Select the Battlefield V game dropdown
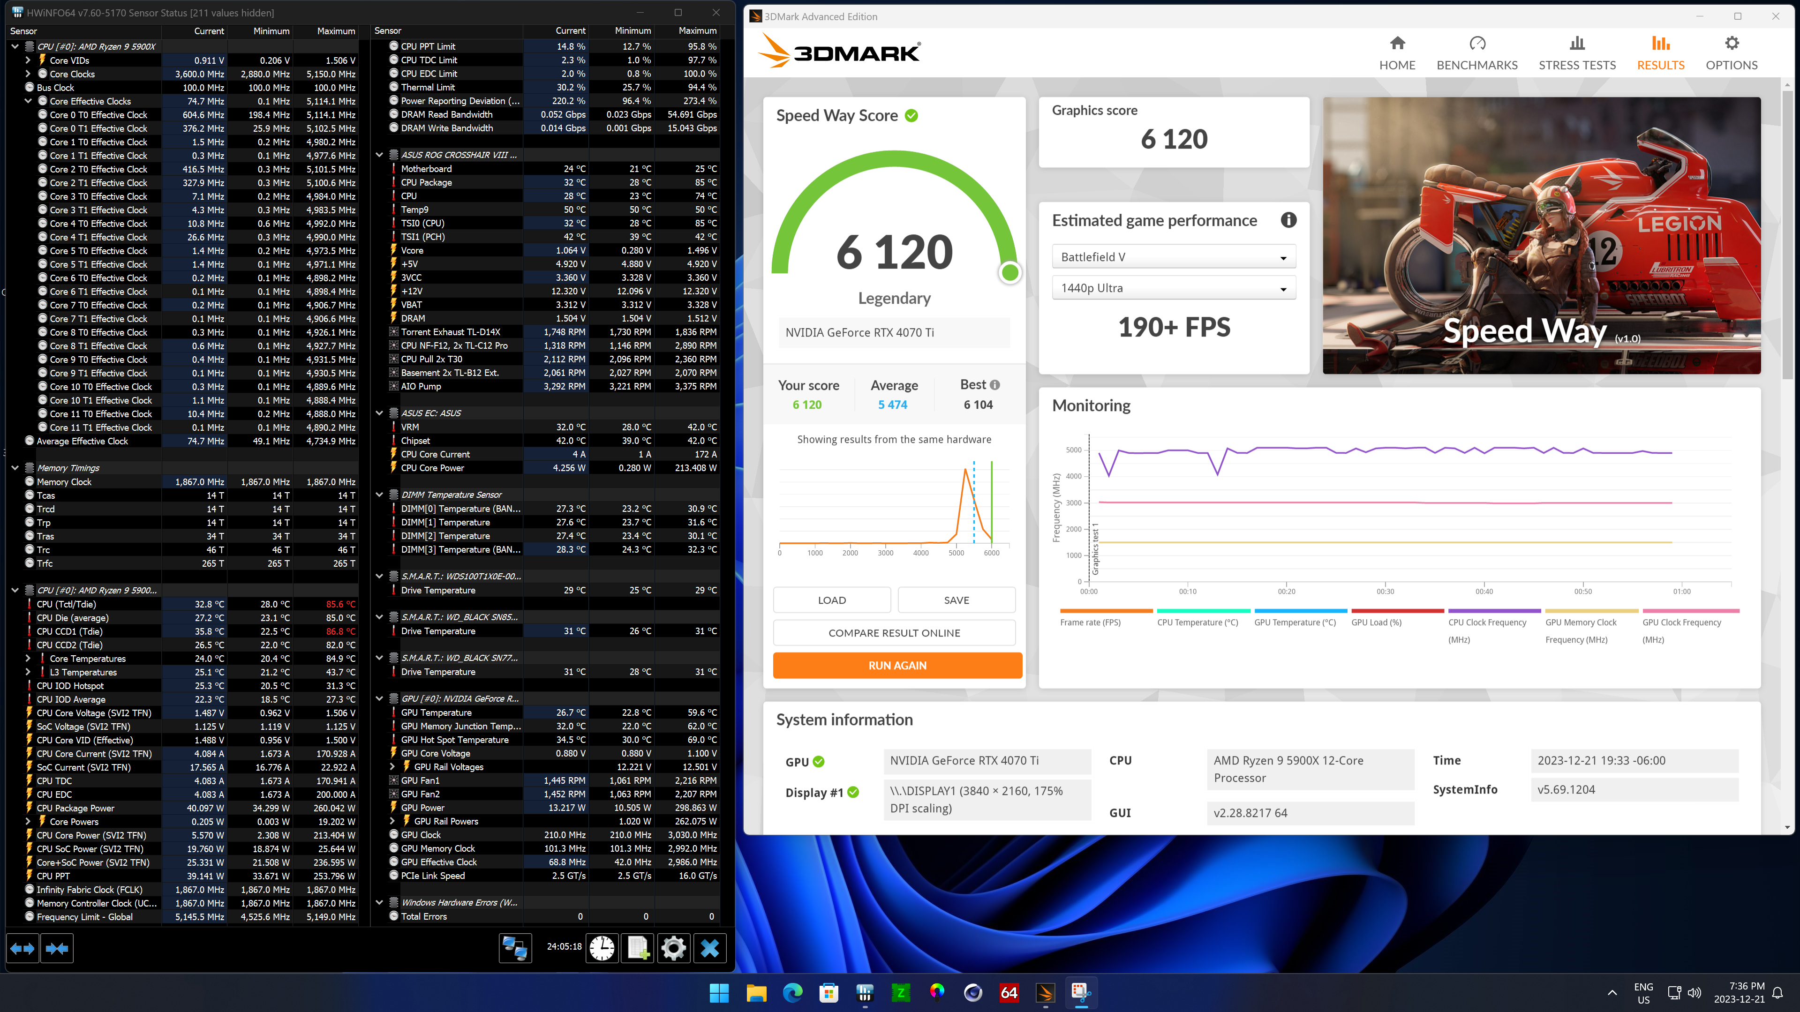The image size is (1800, 1012). pos(1172,256)
